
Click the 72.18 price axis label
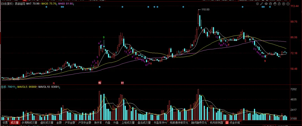[294, 53]
